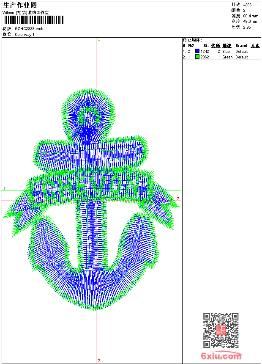
Task: Click the red marker 2 at the bottom of the vertical line
Action: (x=99, y=361)
